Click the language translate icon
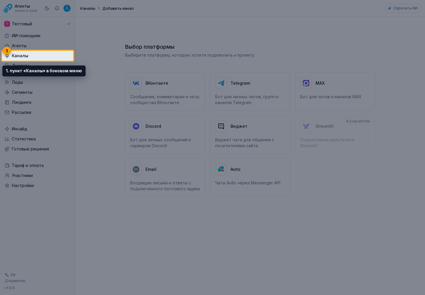The height and width of the screenshot is (295, 425). point(7,275)
